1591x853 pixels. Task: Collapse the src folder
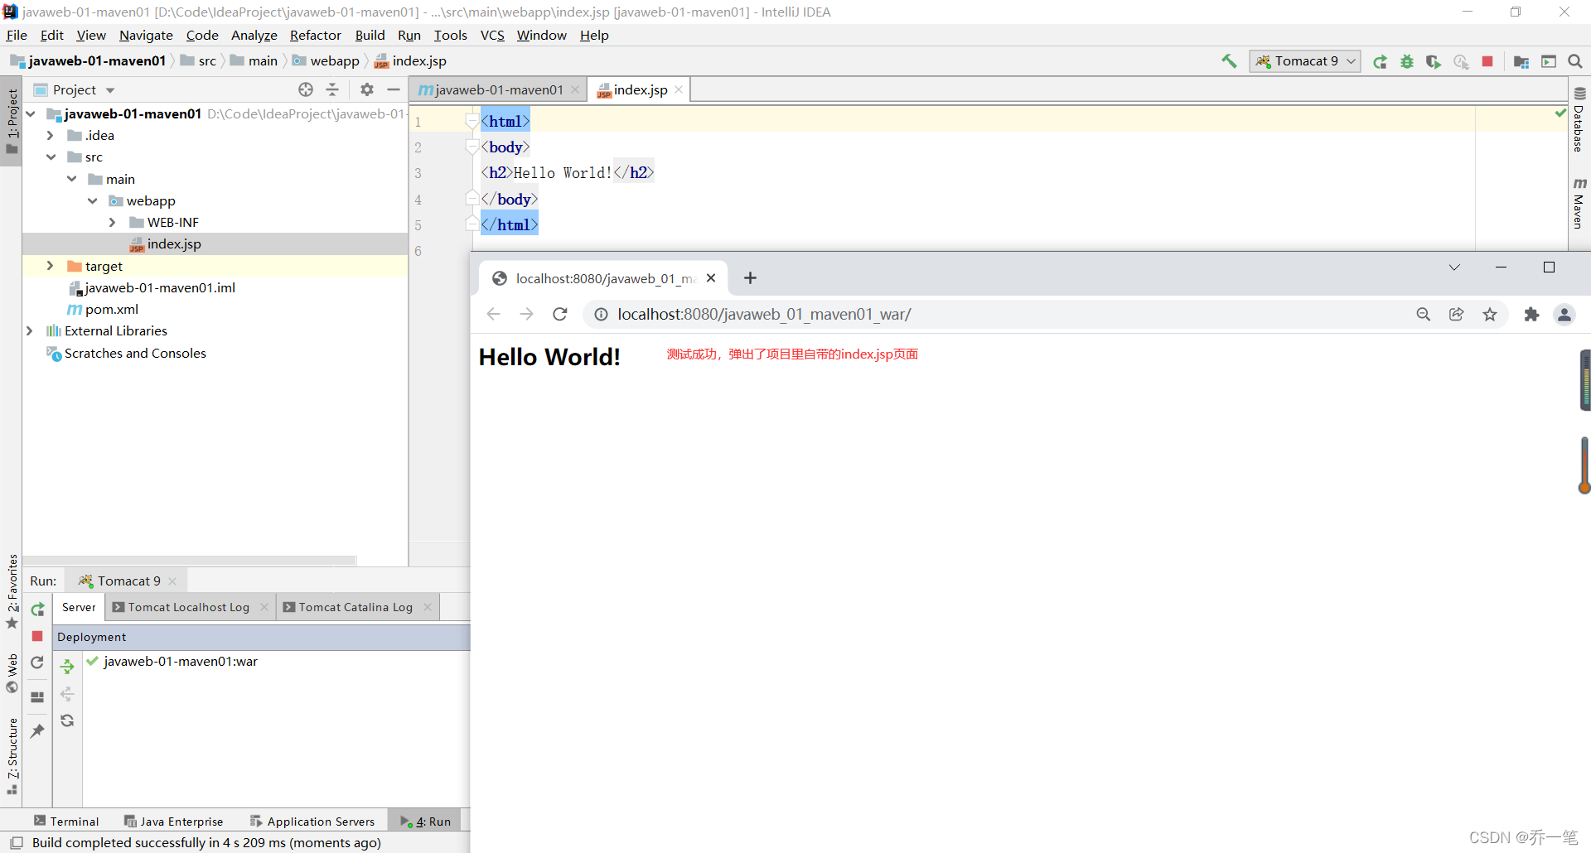(x=51, y=157)
